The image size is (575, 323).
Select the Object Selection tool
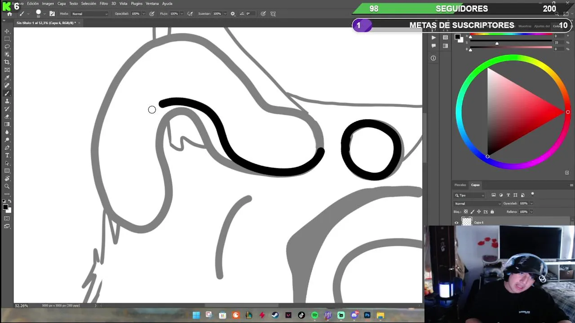click(7, 54)
